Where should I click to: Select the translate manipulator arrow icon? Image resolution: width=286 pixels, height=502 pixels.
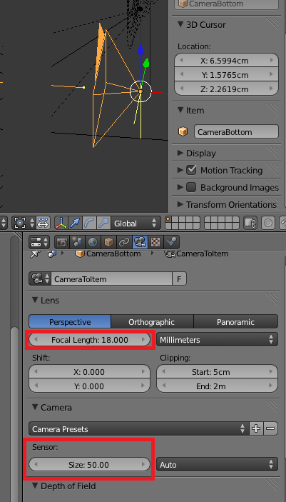click(x=76, y=223)
